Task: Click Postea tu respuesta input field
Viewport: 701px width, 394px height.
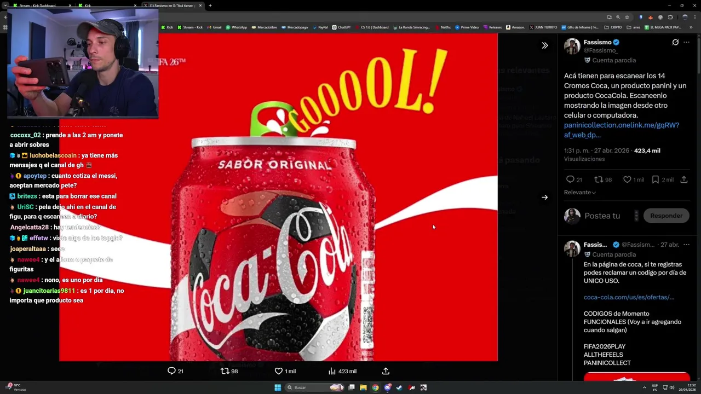Action: [x=602, y=216]
